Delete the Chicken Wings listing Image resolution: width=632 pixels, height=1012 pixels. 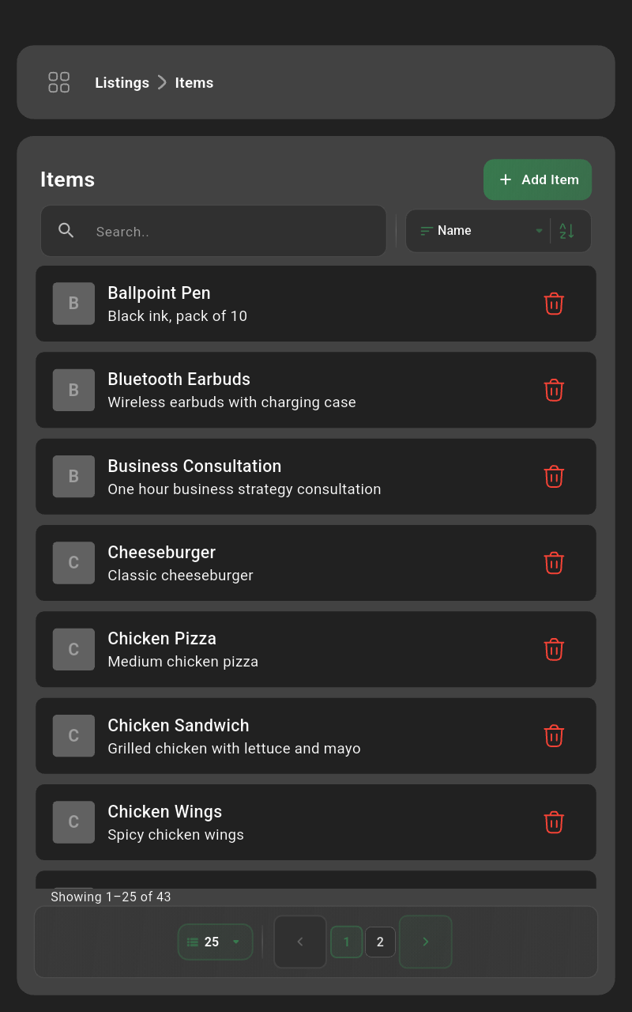[554, 822]
